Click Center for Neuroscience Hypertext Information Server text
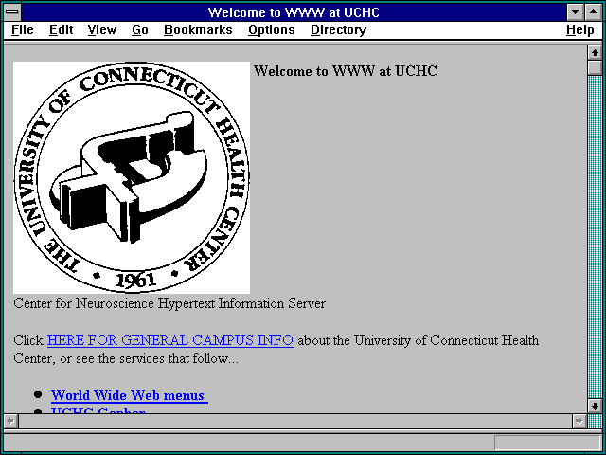The width and height of the screenshot is (606, 455). point(169,303)
